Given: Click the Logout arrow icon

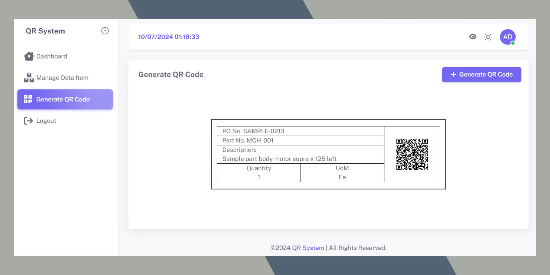Looking at the screenshot, I should point(28,121).
